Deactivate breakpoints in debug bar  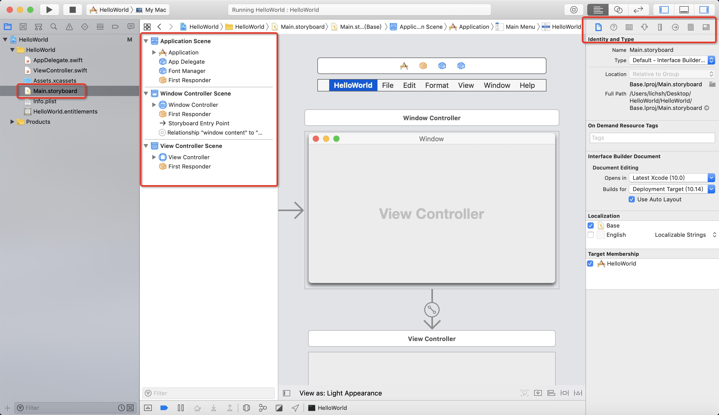(x=164, y=408)
